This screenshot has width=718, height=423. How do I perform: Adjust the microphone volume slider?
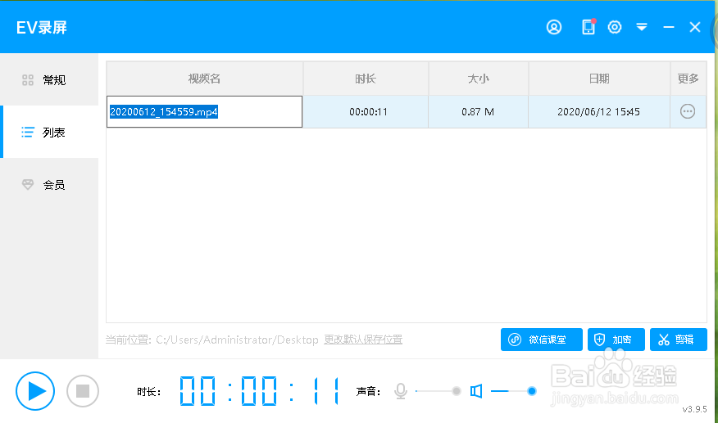[x=438, y=391]
